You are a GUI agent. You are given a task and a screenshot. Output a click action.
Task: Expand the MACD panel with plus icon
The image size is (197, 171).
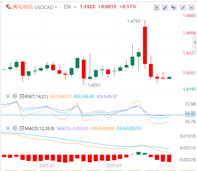coord(22,128)
